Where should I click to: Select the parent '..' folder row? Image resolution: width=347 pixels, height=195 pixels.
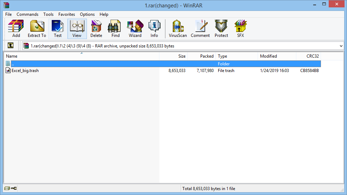163,64
